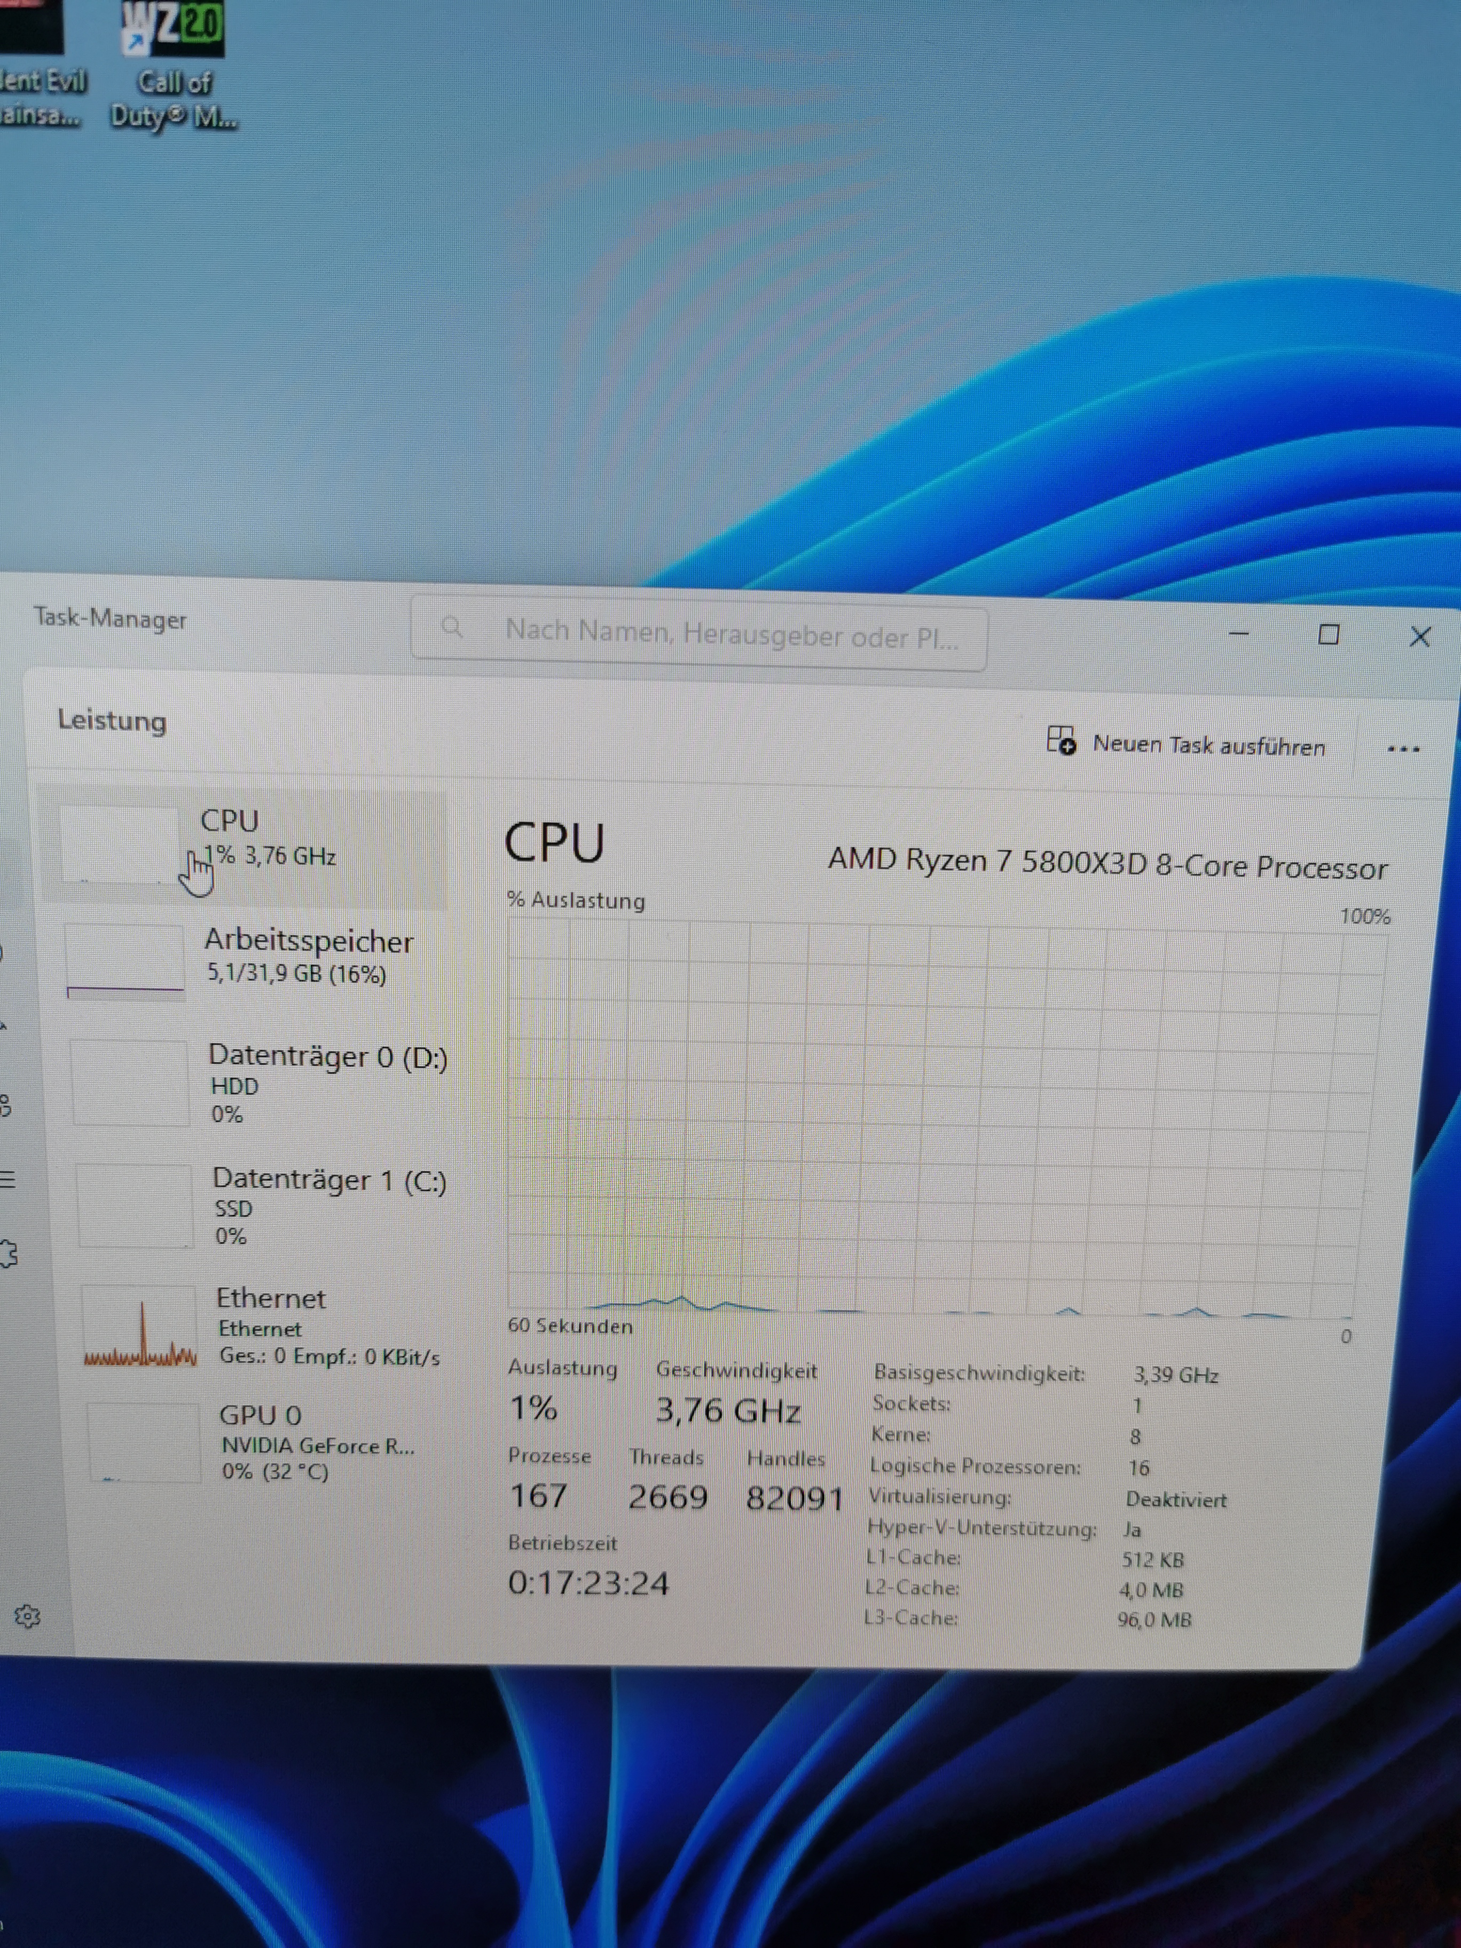This screenshot has height=1948, width=1461.
Task: Click the Neuen Task ausführen icon
Action: tap(1061, 740)
